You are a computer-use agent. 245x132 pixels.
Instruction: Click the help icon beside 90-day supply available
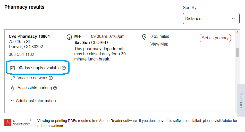pos(64,68)
